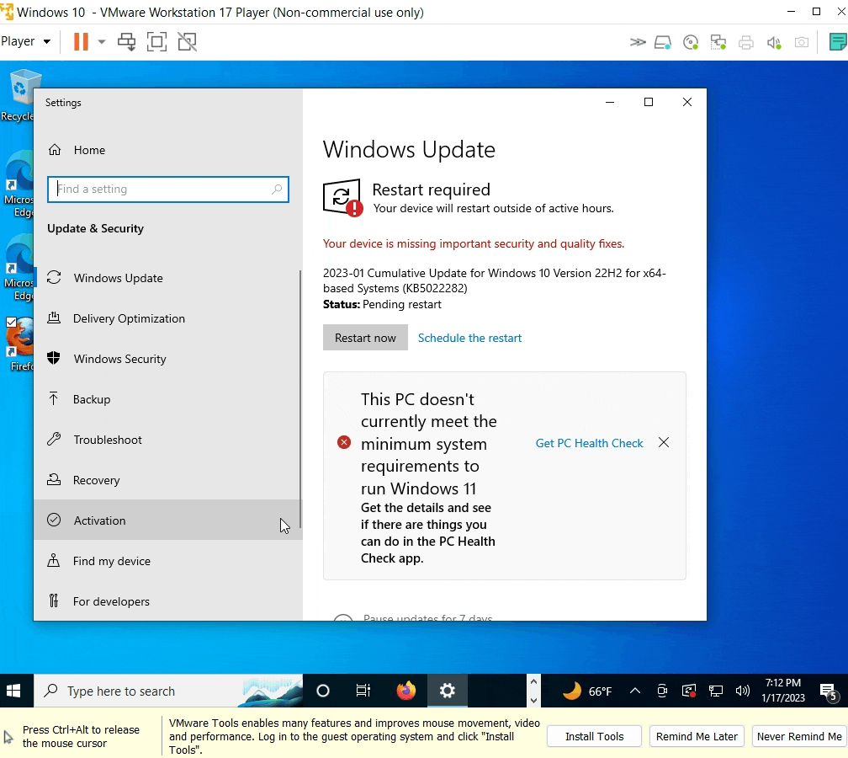Click the CD/DVD drive device icon
Image resolution: width=848 pixels, height=758 pixels.
[x=691, y=42]
